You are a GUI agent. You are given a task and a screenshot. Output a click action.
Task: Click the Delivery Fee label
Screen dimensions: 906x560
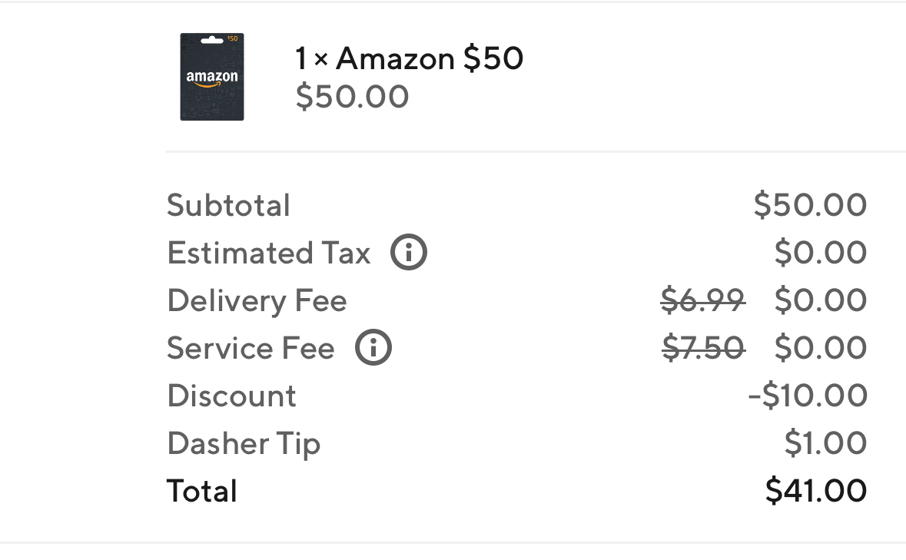[x=257, y=301]
